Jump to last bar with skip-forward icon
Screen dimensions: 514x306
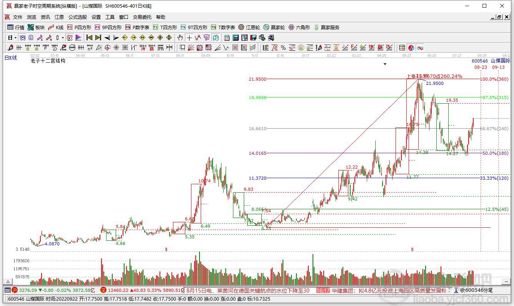98,38
